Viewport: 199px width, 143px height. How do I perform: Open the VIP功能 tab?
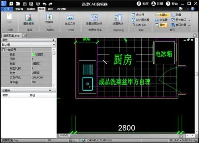point(61,9)
